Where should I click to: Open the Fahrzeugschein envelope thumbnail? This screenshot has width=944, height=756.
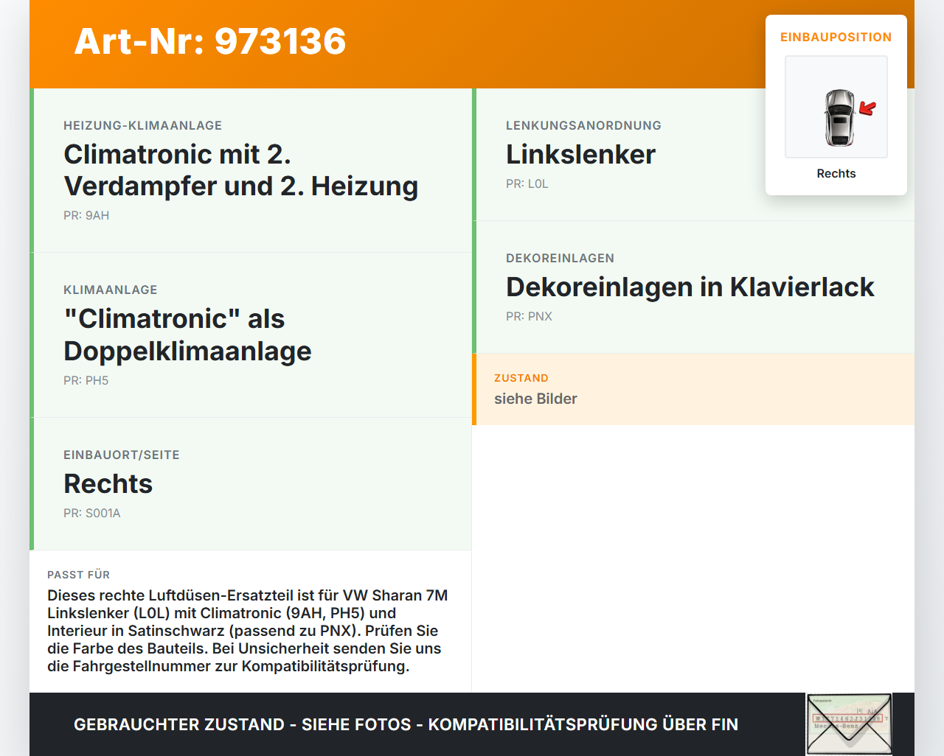point(849,724)
